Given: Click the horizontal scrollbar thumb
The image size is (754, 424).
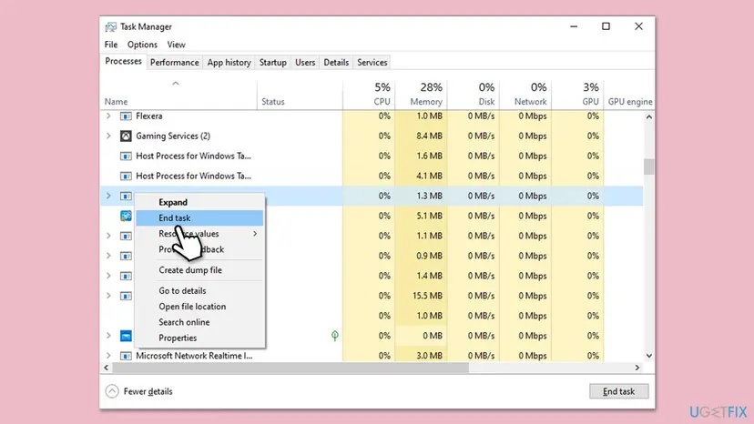Looking at the screenshot, I should pyautogui.click(x=290, y=368).
